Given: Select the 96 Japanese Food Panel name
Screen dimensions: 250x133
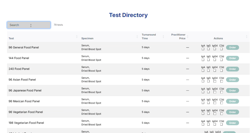Looking at the screenshot, I should tap(25, 90).
